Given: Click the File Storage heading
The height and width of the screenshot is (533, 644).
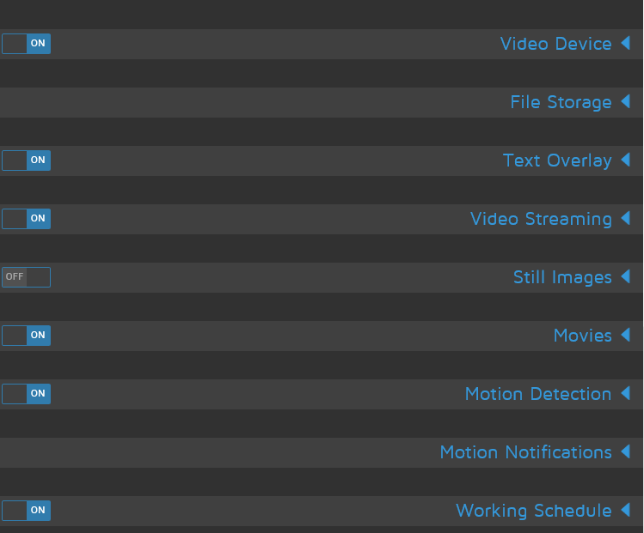Looking at the screenshot, I should click(x=561, y=102).
